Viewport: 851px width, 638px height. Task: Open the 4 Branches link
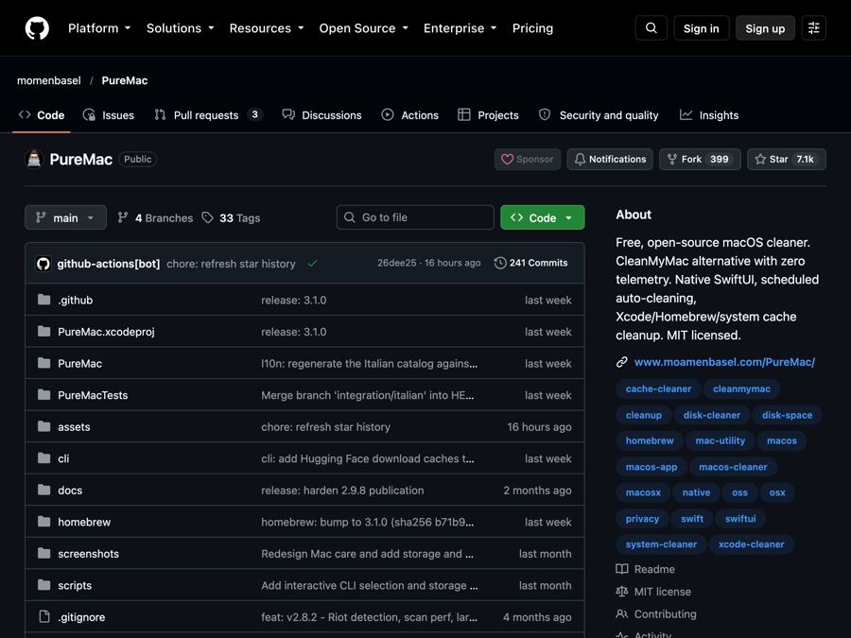(x=155, y=217)
